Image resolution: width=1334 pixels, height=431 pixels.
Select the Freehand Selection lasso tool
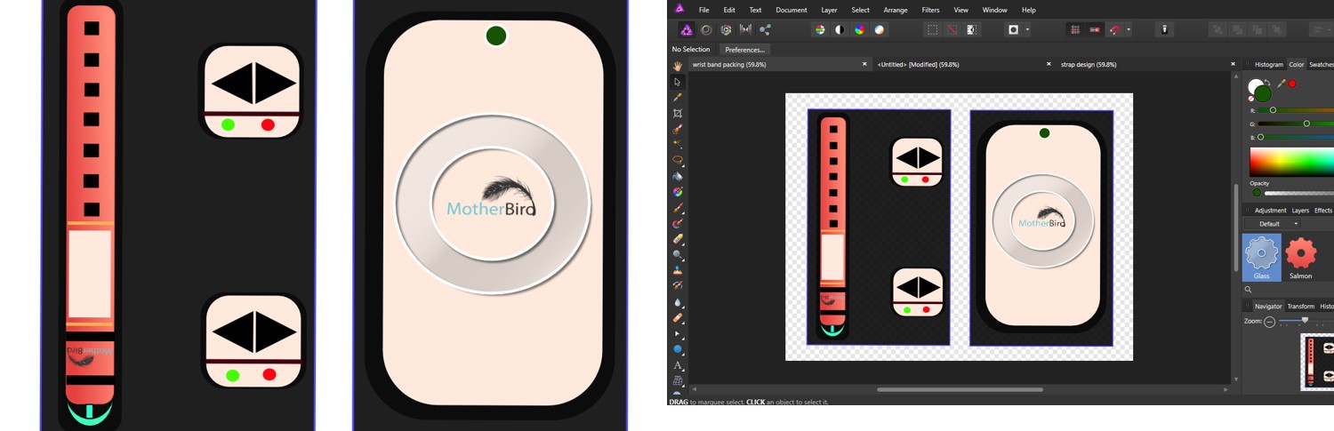tap(678, 160)
